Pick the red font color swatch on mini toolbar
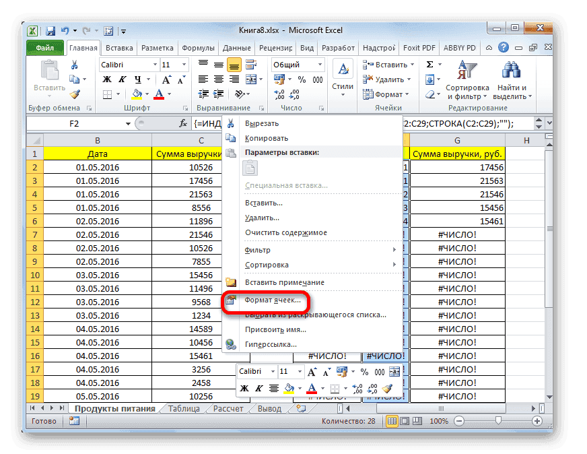This screenshot has height=454, width=587. click(x=313, y=389)
